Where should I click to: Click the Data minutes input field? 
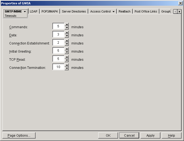[x=58, y=34]
